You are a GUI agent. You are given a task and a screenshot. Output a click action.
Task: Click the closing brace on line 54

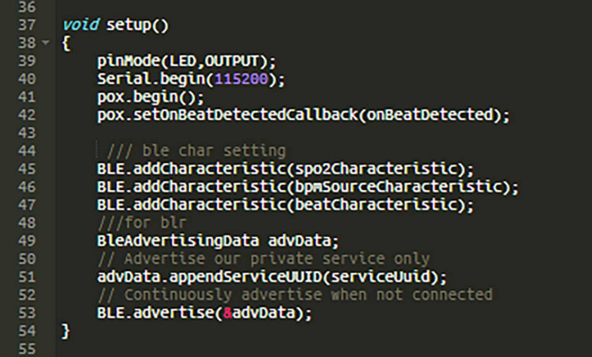(x=65, y=331)
